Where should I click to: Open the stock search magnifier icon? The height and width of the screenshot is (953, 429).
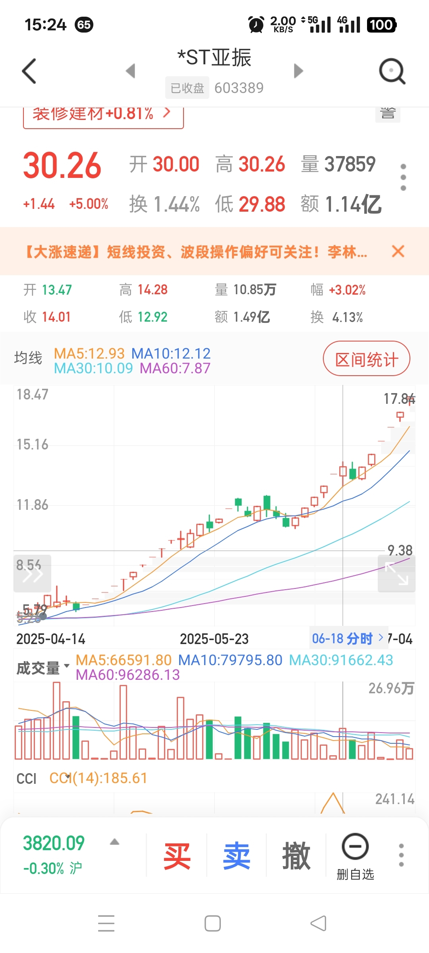[392, 71]
